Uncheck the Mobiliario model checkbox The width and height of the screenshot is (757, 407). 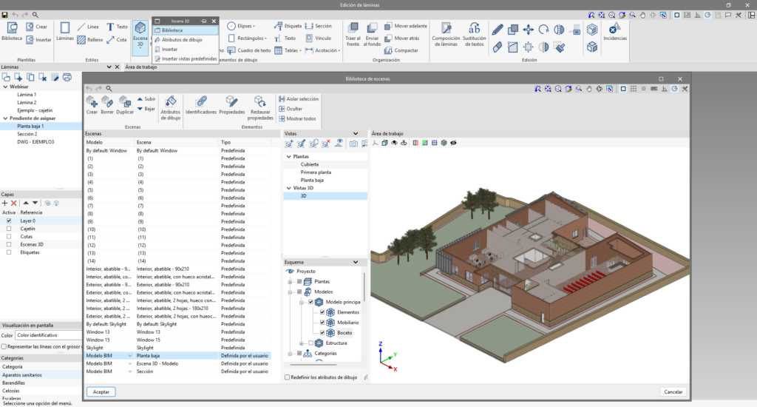[322, 323]
